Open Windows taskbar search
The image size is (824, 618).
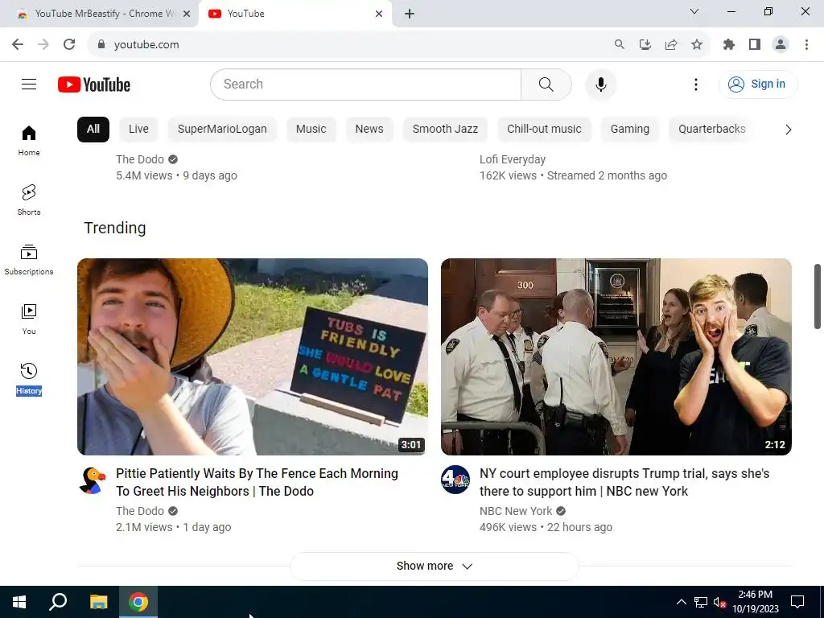click(58, 602)
